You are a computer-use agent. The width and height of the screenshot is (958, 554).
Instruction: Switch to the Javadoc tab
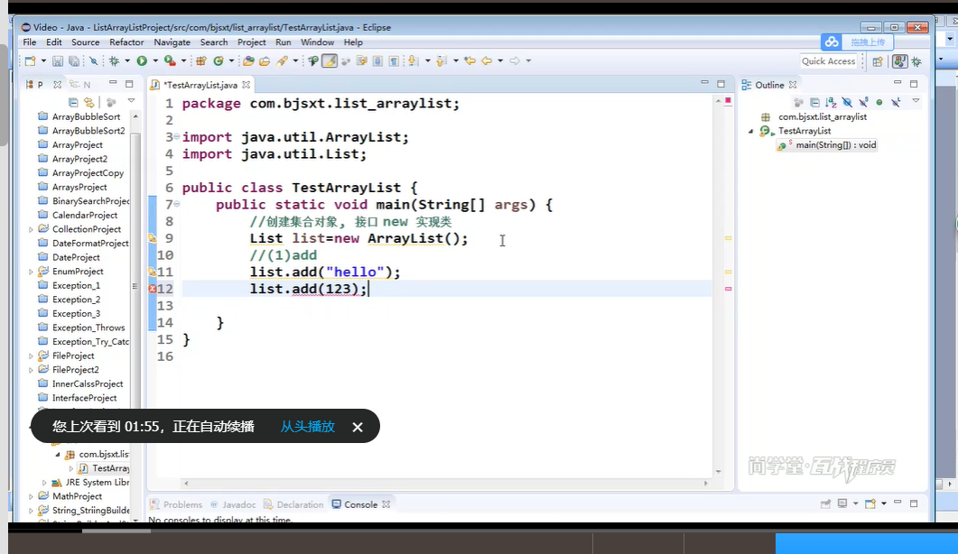[233, 504]
